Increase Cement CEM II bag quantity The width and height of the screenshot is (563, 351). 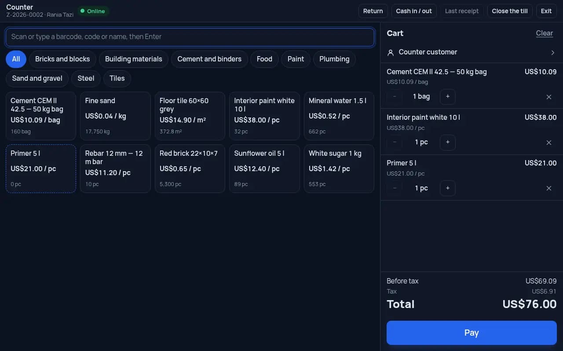point(448,97)
